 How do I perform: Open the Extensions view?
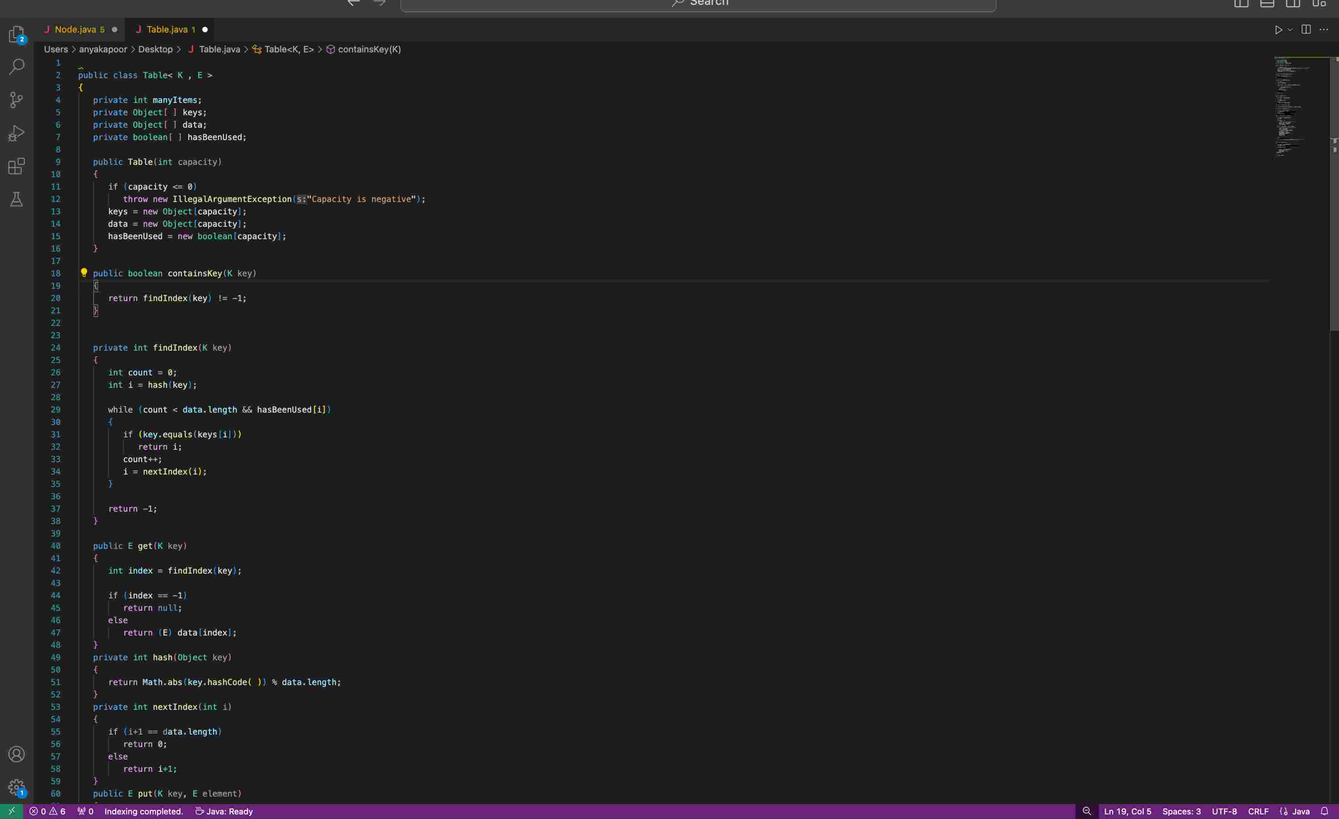(16, 166)
